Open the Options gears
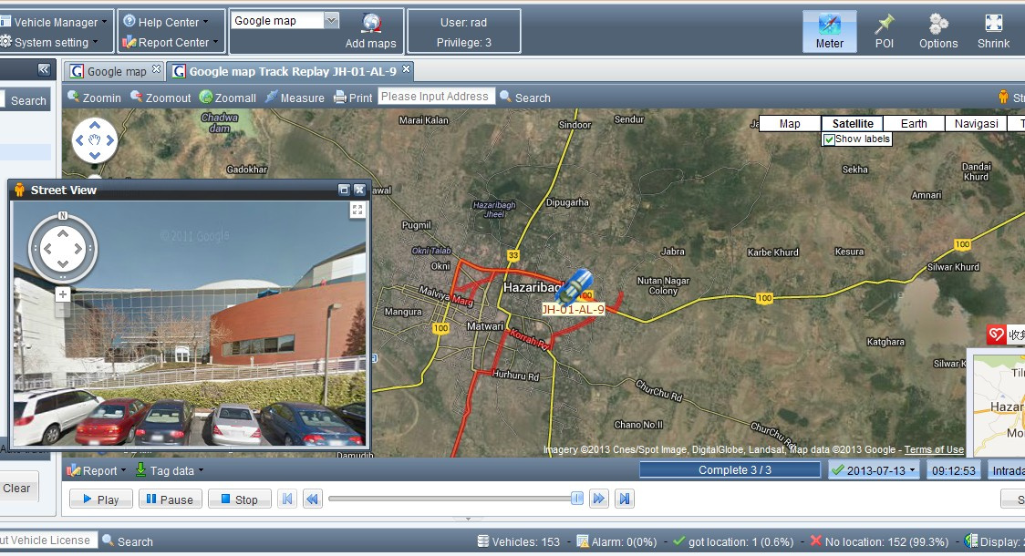This screenshot has width=1025, height=556. [938, 31]
